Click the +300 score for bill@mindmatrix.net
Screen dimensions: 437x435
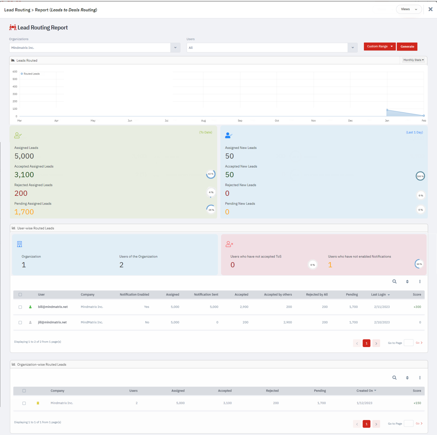click(417, 307)
